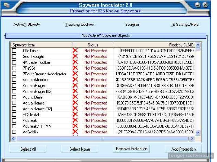Click Not Protected status for AdBreak
Screen dimensions: 217x162
tap(96, 120)
